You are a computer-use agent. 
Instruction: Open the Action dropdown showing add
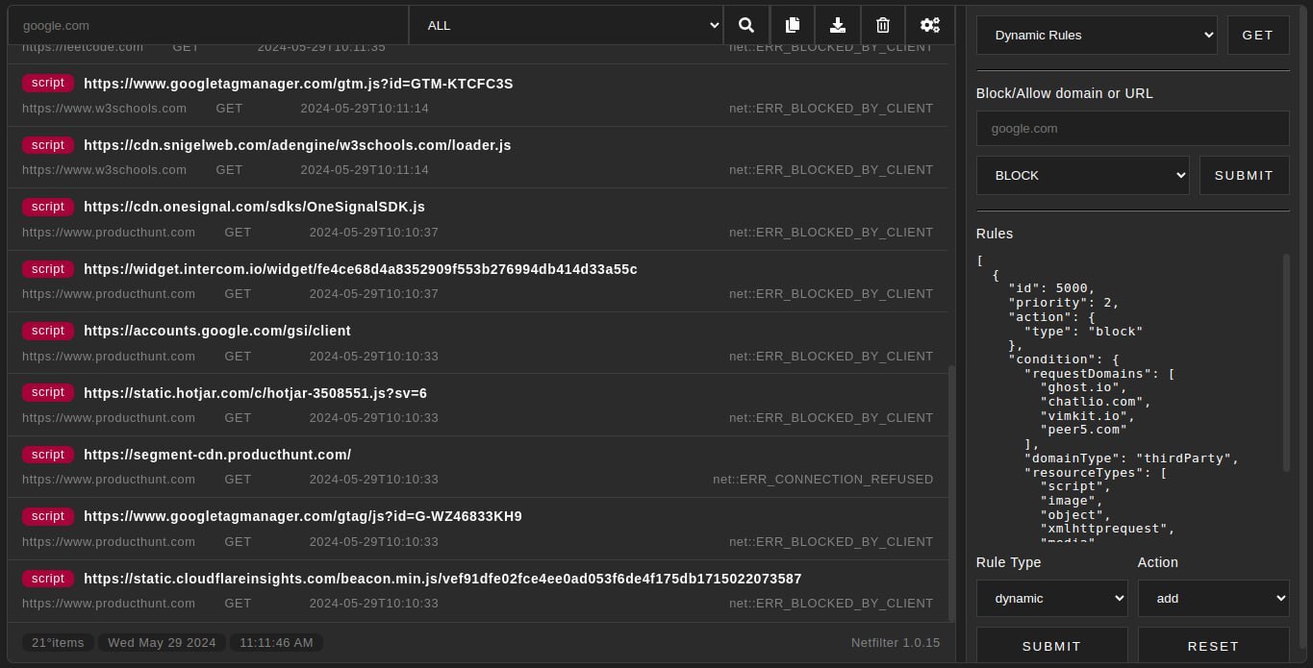click(x=1213, y=598)
